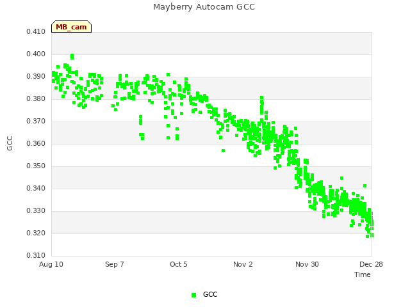Click the Nov 30 x-axis label
This screenshot has height=307, width=410.
[x=307, y=264]
